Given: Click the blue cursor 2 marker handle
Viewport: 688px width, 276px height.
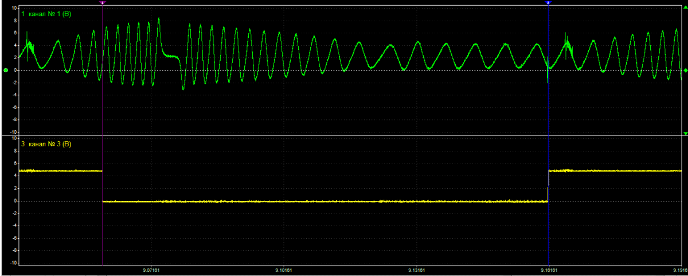Looking at the screenshot, I should coord(548,3).
